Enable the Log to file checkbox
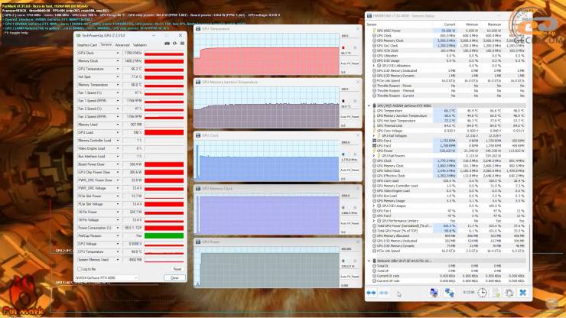The width and height of the screenshot is (566, 318). (x=80, y=269)
